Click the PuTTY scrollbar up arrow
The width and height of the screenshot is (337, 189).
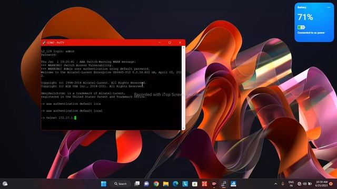click(x=183, y=48)
